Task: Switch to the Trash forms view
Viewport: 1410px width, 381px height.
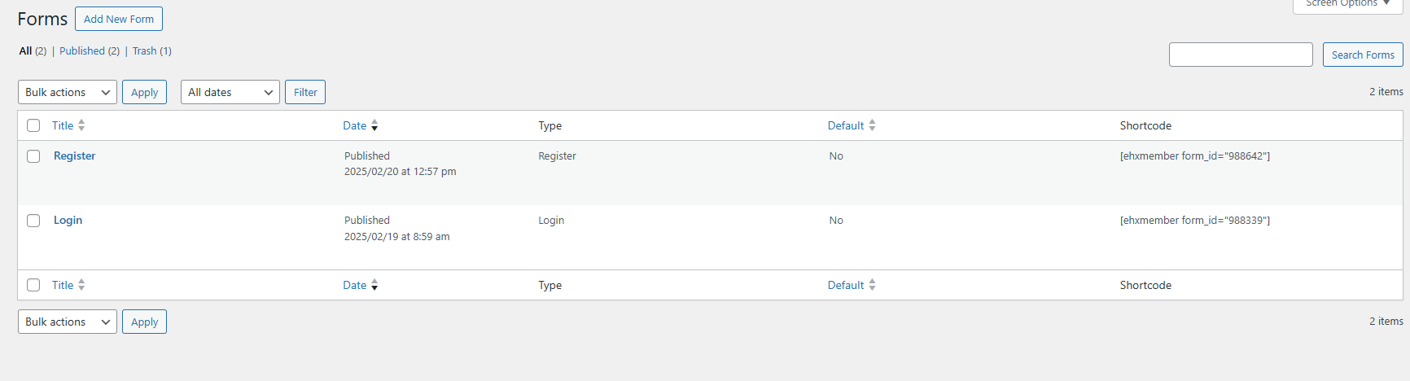Action: [x=144, y=50]
